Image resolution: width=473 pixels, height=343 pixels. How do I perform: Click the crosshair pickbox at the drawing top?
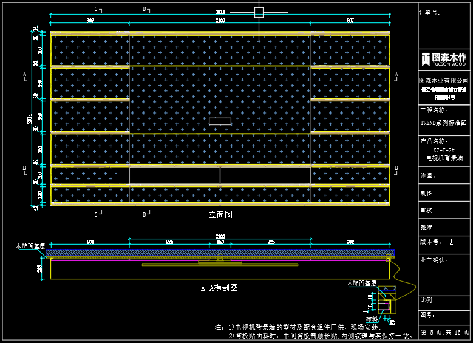(x=259, y=12)
